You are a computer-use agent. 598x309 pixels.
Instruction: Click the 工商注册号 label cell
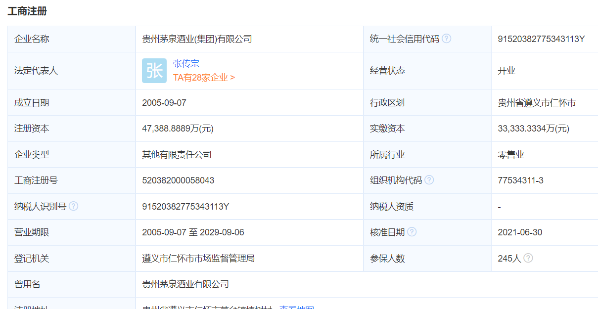point(72,180)
